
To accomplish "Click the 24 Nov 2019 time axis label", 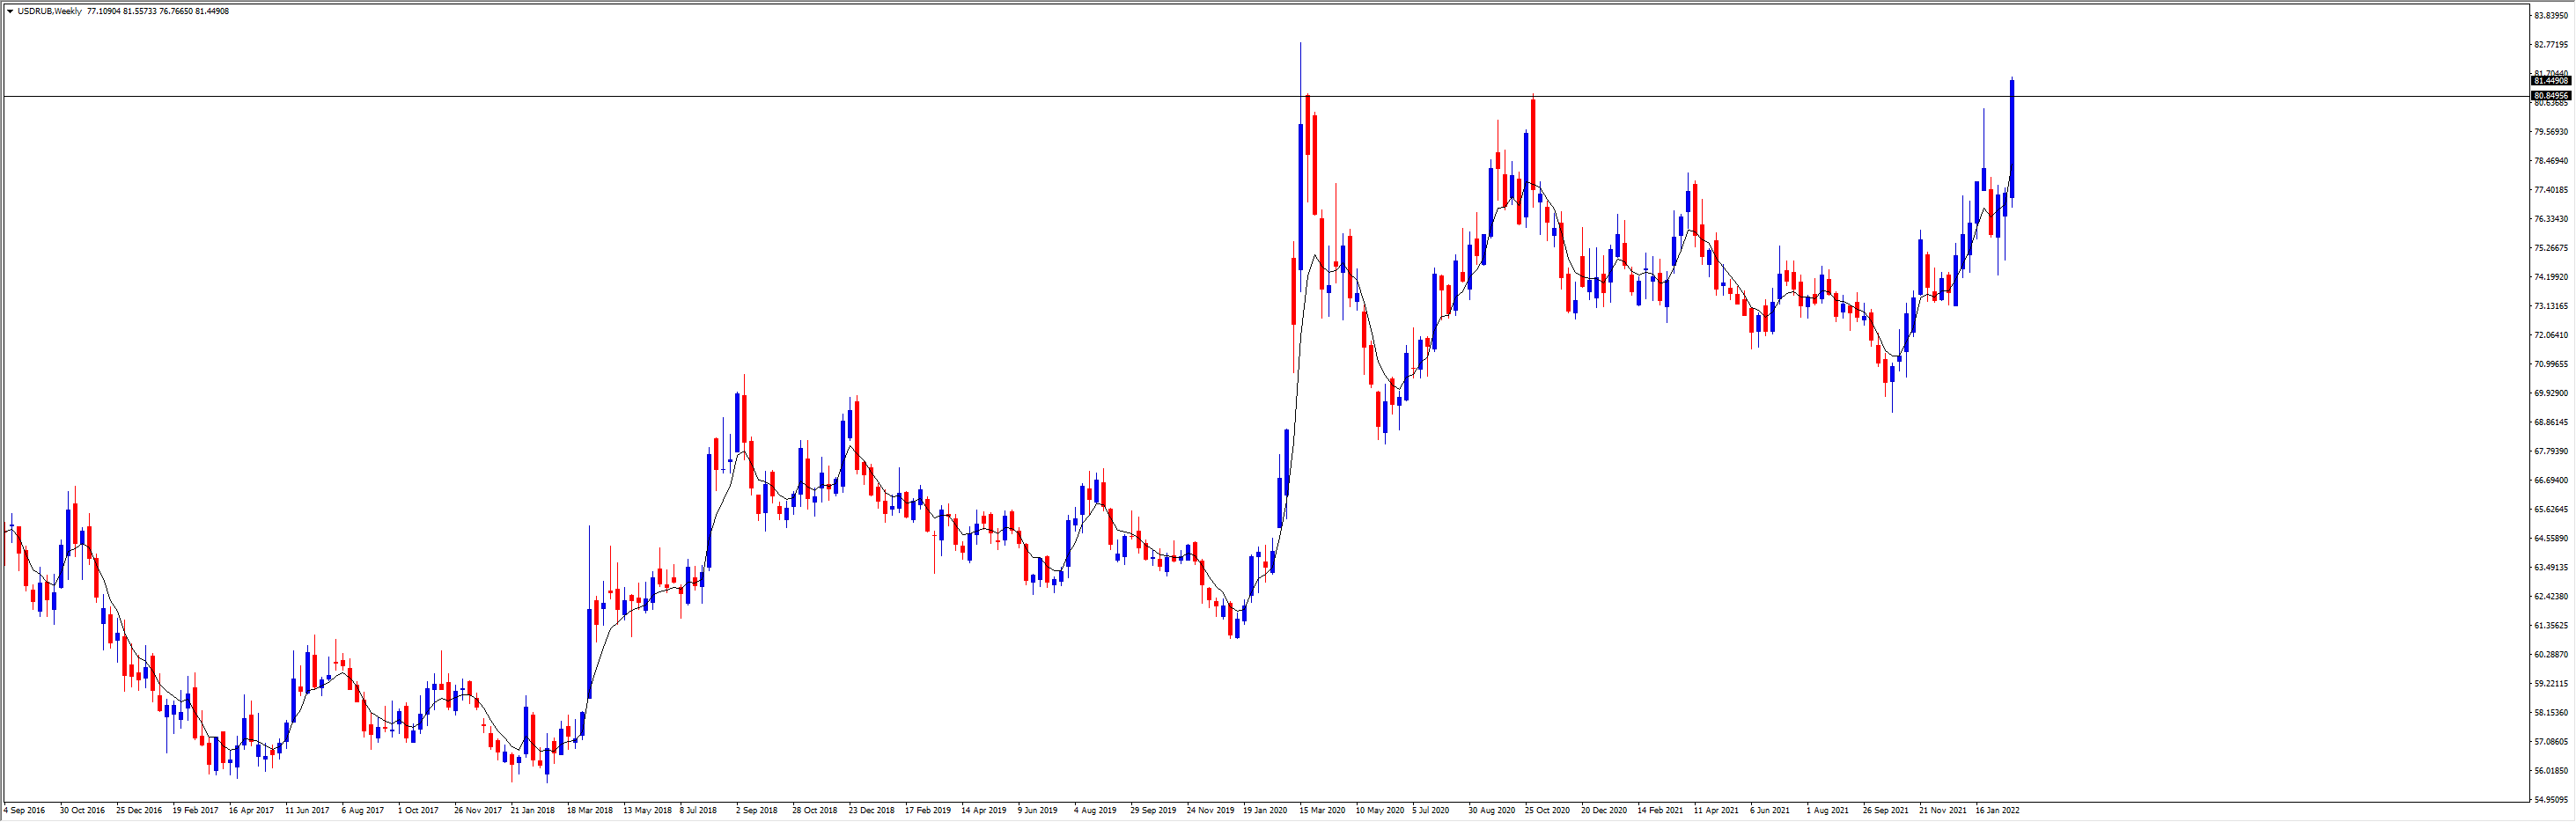I will [1210, 811].
